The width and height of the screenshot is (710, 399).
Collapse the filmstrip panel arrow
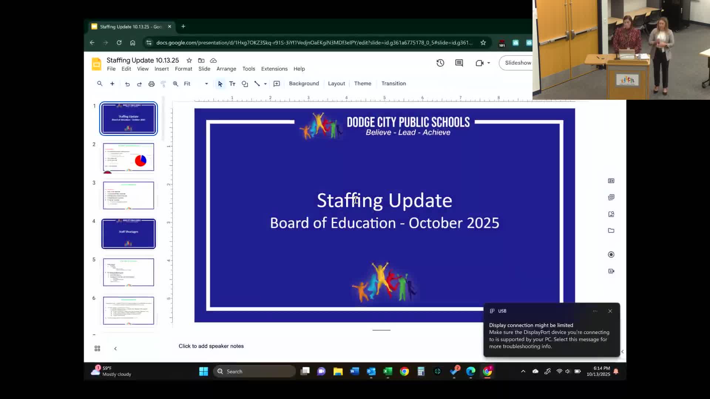click(x=115, y=348)
